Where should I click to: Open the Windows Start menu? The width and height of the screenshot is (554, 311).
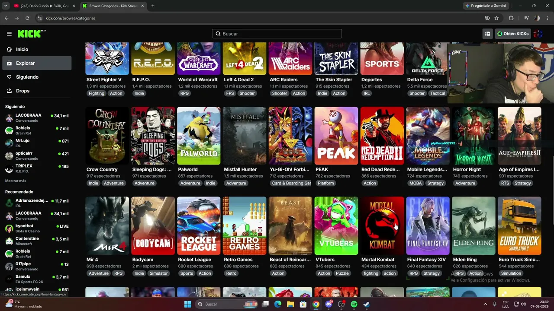coord(187,304)
